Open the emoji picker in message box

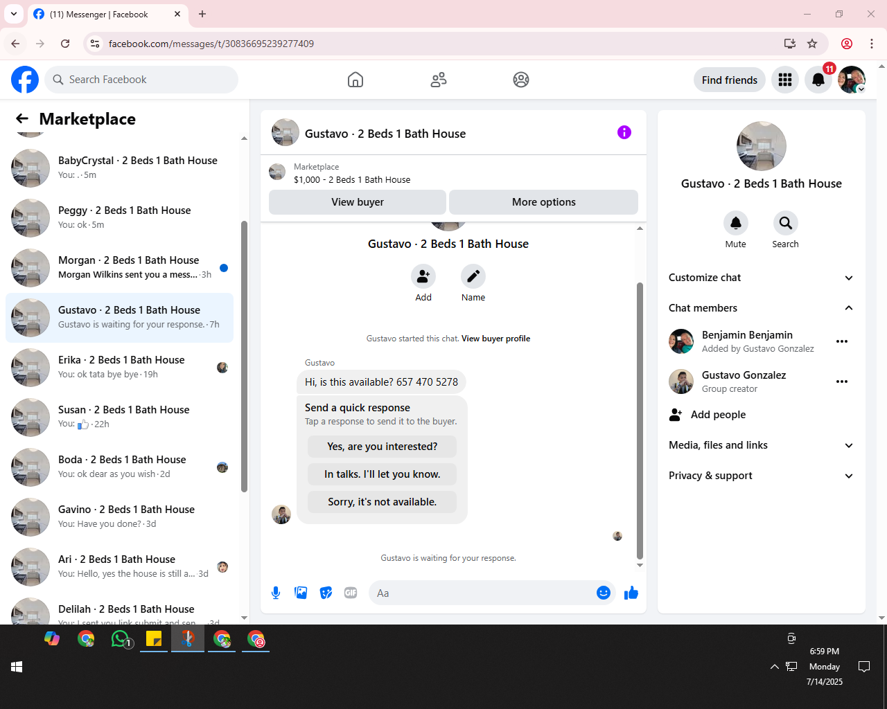(x=604, y=593)
